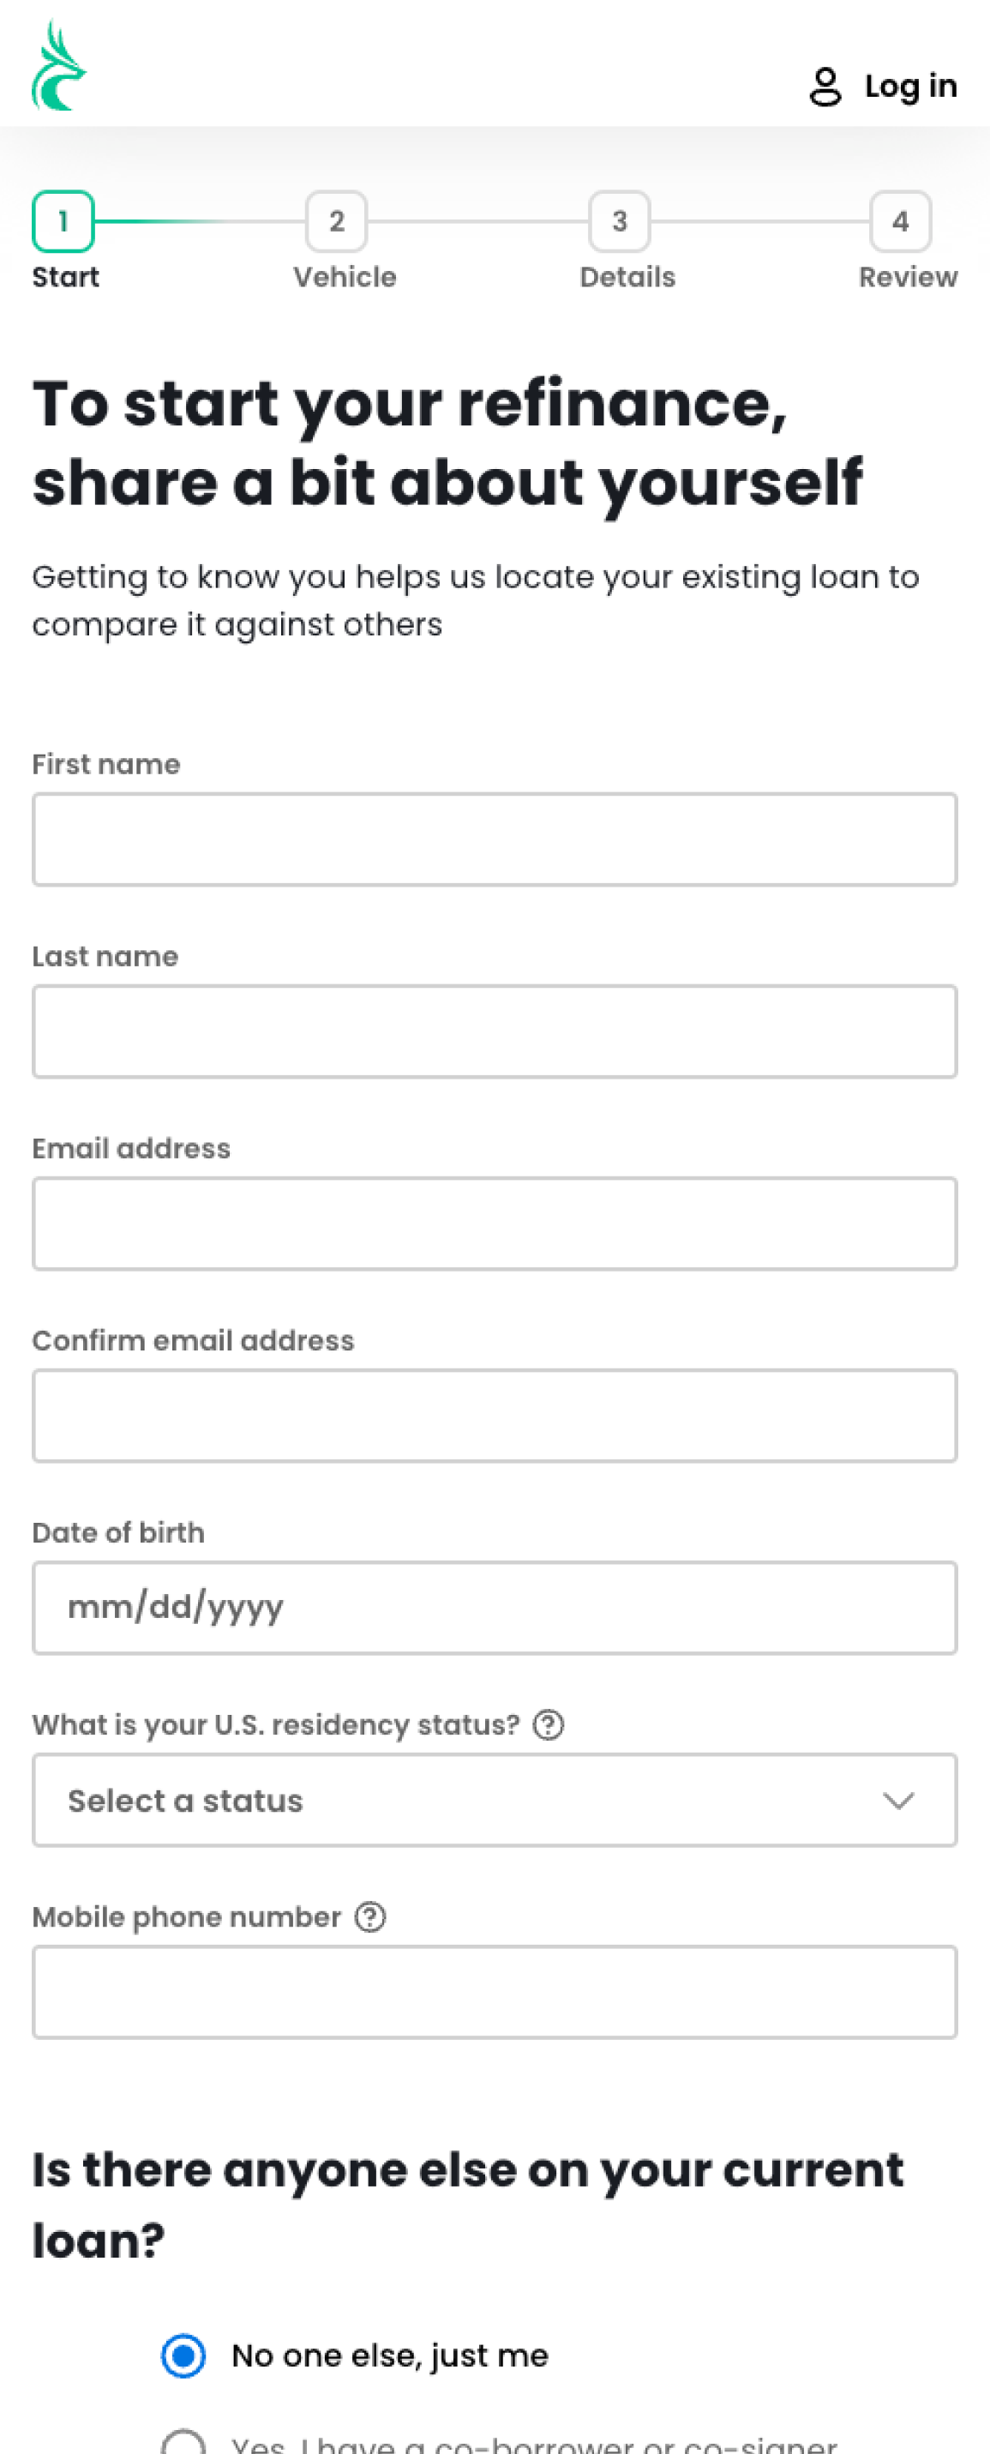Go to the Review step label
This screenshot has height=2454, width=990.
(x=907, y=277)
